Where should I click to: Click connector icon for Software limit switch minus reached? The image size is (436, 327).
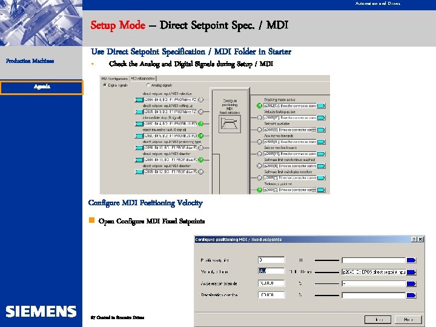pos(321,166)
